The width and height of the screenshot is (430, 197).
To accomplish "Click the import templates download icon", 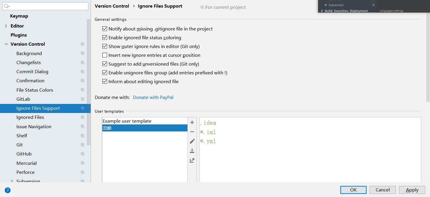I will click(x=192, y=151).
